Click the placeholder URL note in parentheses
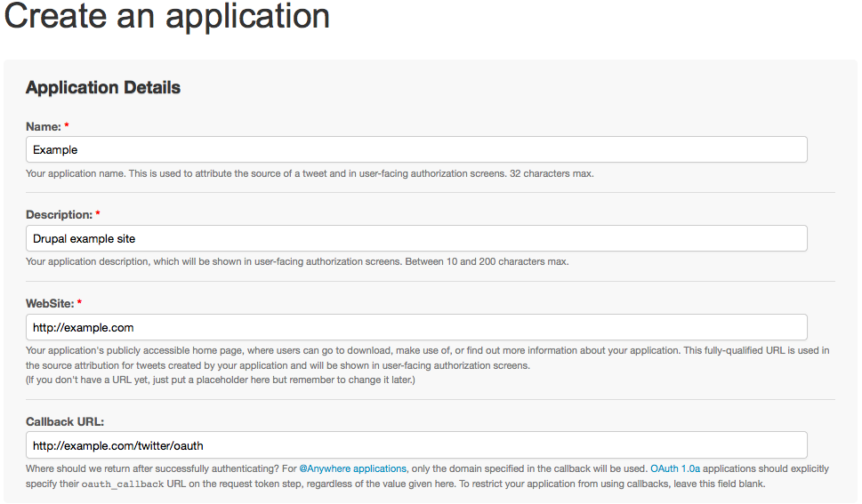The height and width of the screenshot is (504, 862). [221, 380]
